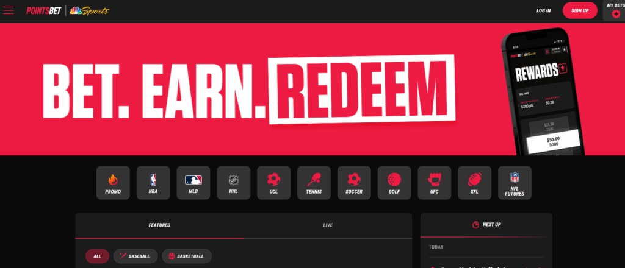
Task: Click the My Bets plus icon
Action: coord(616,14)
